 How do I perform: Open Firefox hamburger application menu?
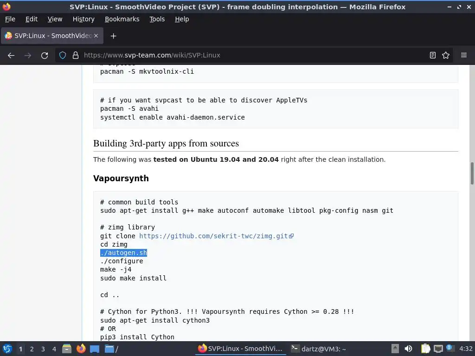coord(464,56)
